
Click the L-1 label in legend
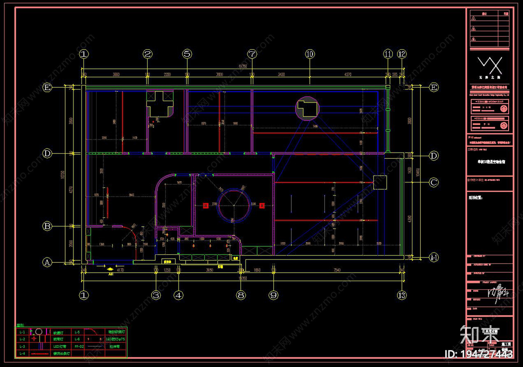tap(22, 332)
